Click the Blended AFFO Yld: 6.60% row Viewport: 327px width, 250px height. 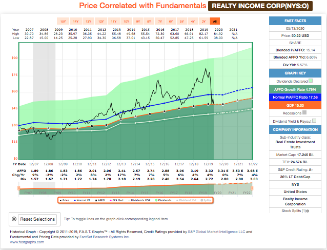(295, 57)
